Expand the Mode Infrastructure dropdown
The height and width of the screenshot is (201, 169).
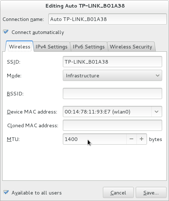112,75
